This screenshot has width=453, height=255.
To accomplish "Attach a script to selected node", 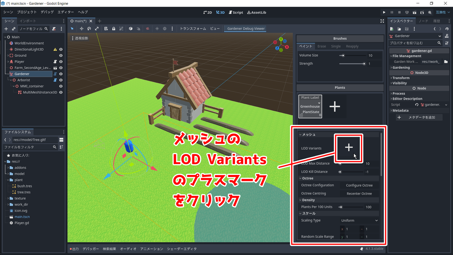I will [54, 29].
